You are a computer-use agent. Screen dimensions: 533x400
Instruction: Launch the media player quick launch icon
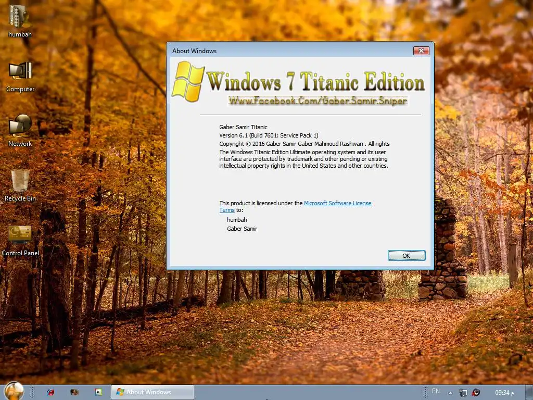coord(98,392)
